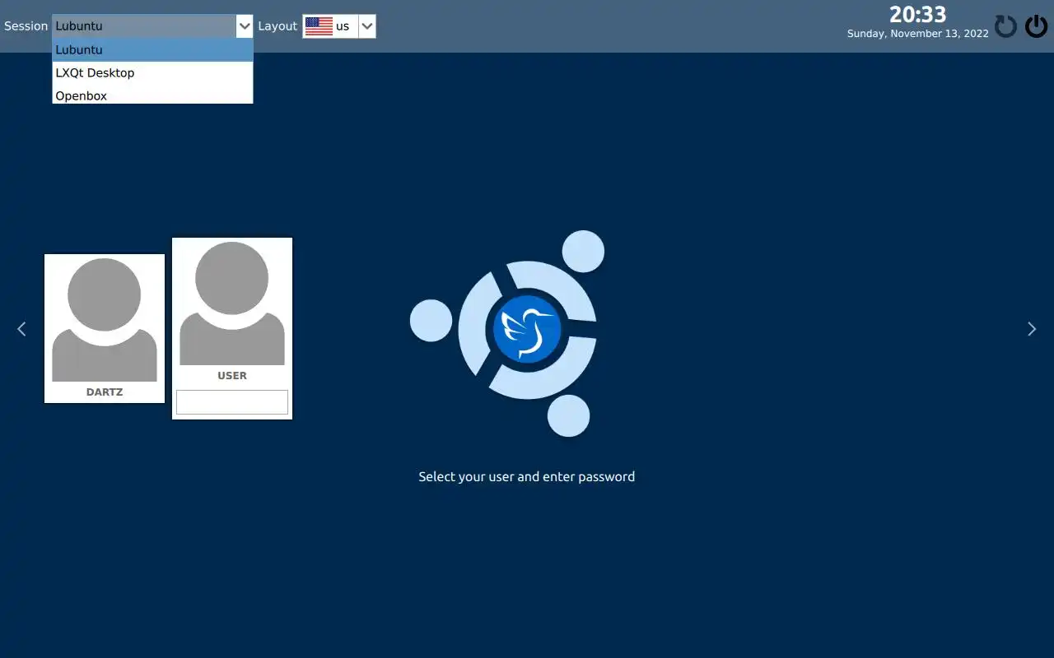The width and height of the screenshot is (1054, 658).
Task: Click the Layout label
Action: (277, 26)
